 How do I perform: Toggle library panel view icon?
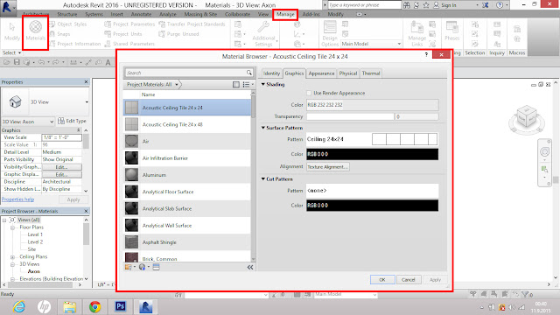[x=236, y=85]
